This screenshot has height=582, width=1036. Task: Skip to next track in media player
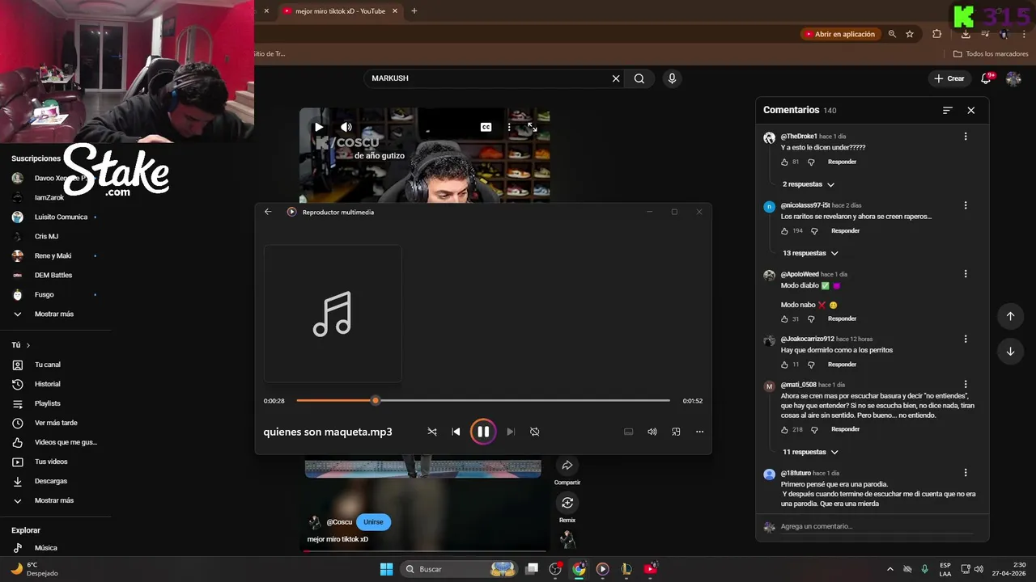click(510, 432)
